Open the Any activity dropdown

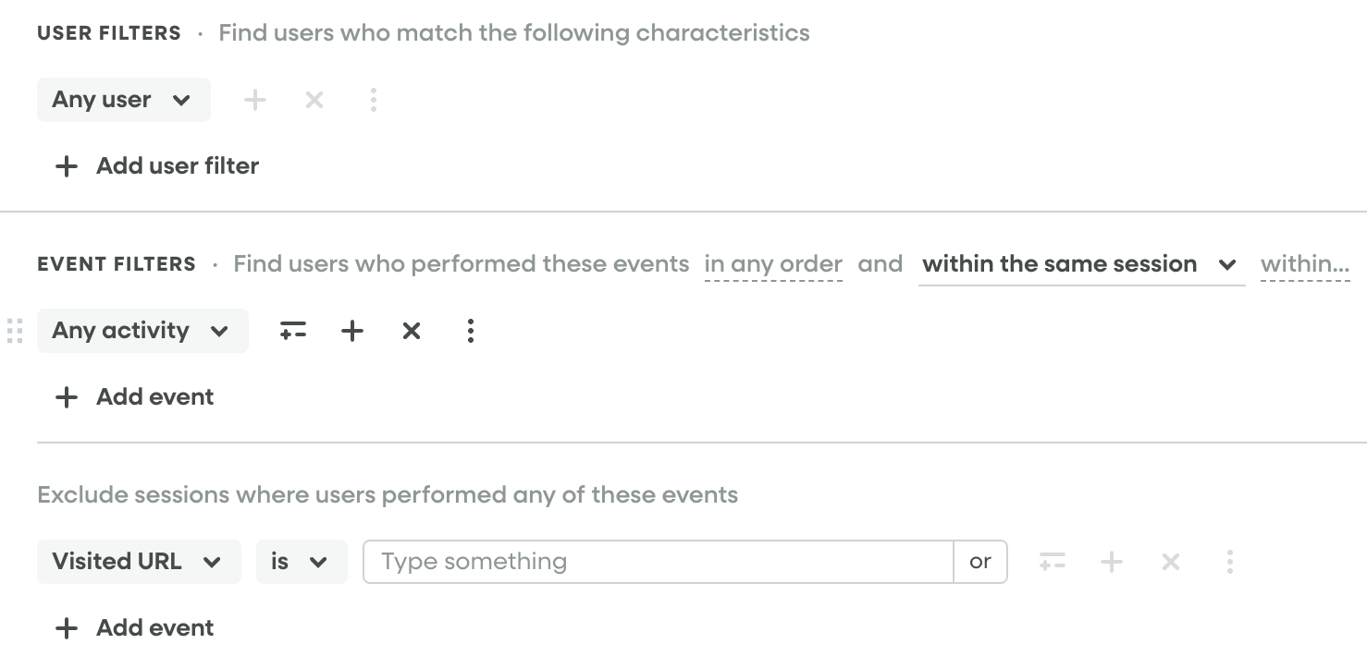(142, 331)
